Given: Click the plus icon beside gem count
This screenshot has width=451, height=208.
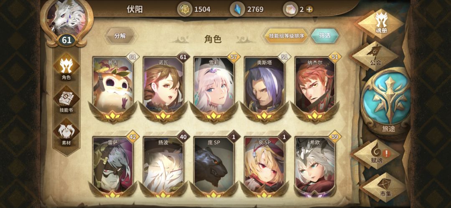Looking at the screenshot, I should pyautogui.click(x=309, y=9).
